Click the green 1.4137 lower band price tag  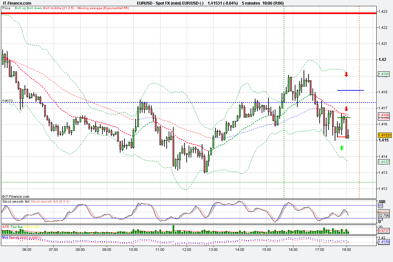[x=383, y=162]
